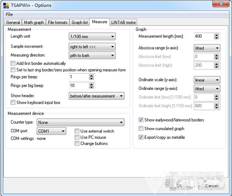Click the OK button

click(x=179, y=186)
